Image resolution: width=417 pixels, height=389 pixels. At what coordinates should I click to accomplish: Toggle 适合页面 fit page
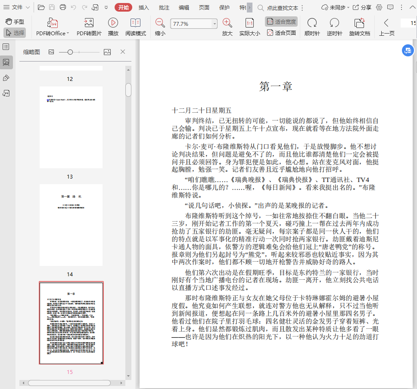[281, 33]
